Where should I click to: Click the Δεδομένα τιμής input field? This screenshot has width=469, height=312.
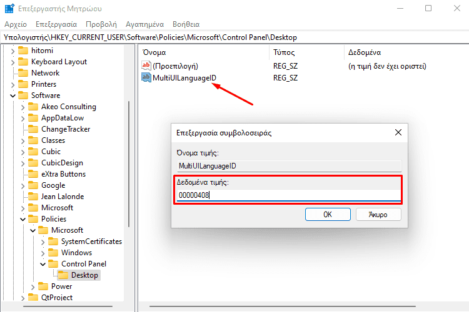pos(289,195)
